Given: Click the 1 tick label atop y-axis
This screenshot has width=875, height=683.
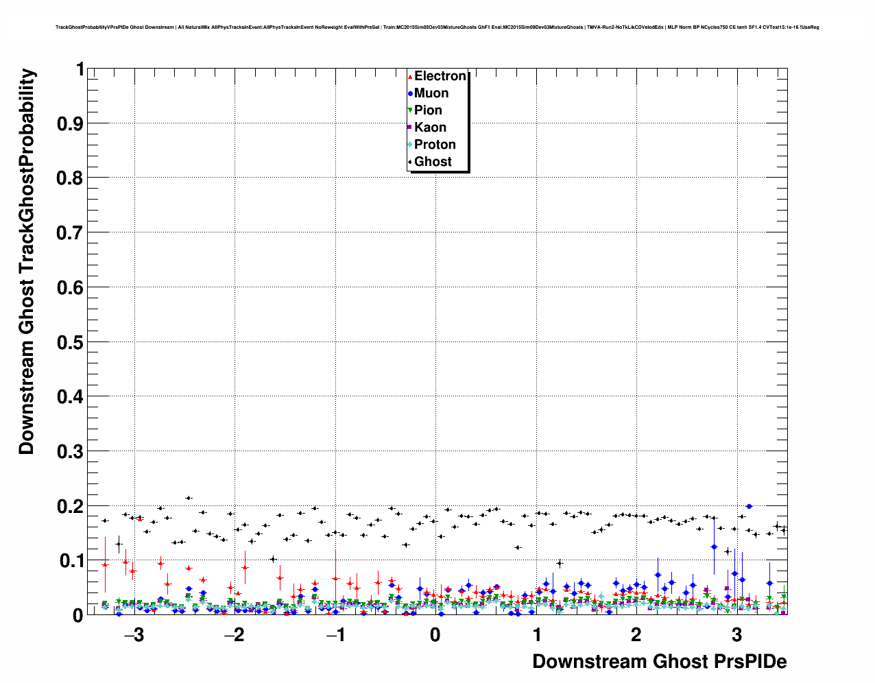Looking at the screenshot, I should click(x=80, y=69).
